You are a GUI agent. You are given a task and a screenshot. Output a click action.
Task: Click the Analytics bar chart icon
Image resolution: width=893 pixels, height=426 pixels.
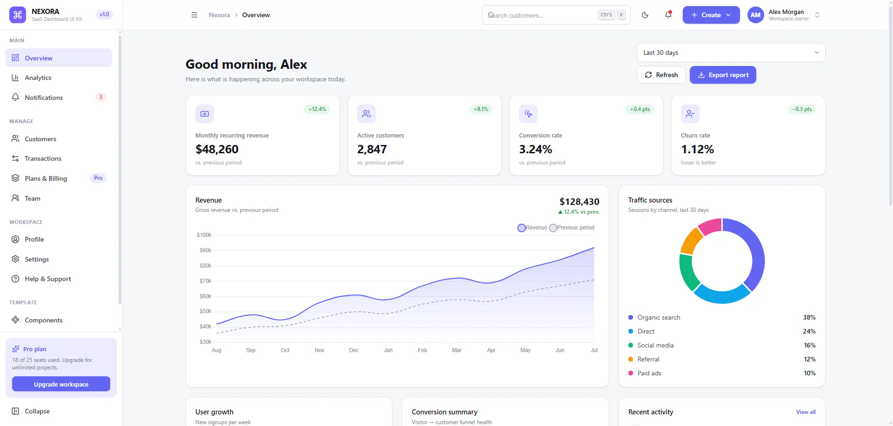click(15, 78)
